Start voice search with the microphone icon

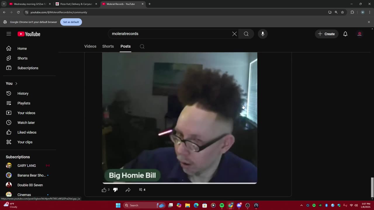263,34
